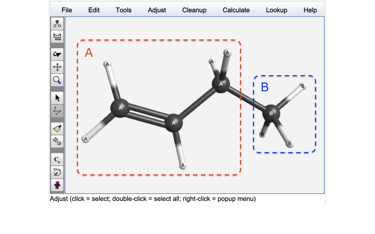Open the Lookup menu

(277, 10)
